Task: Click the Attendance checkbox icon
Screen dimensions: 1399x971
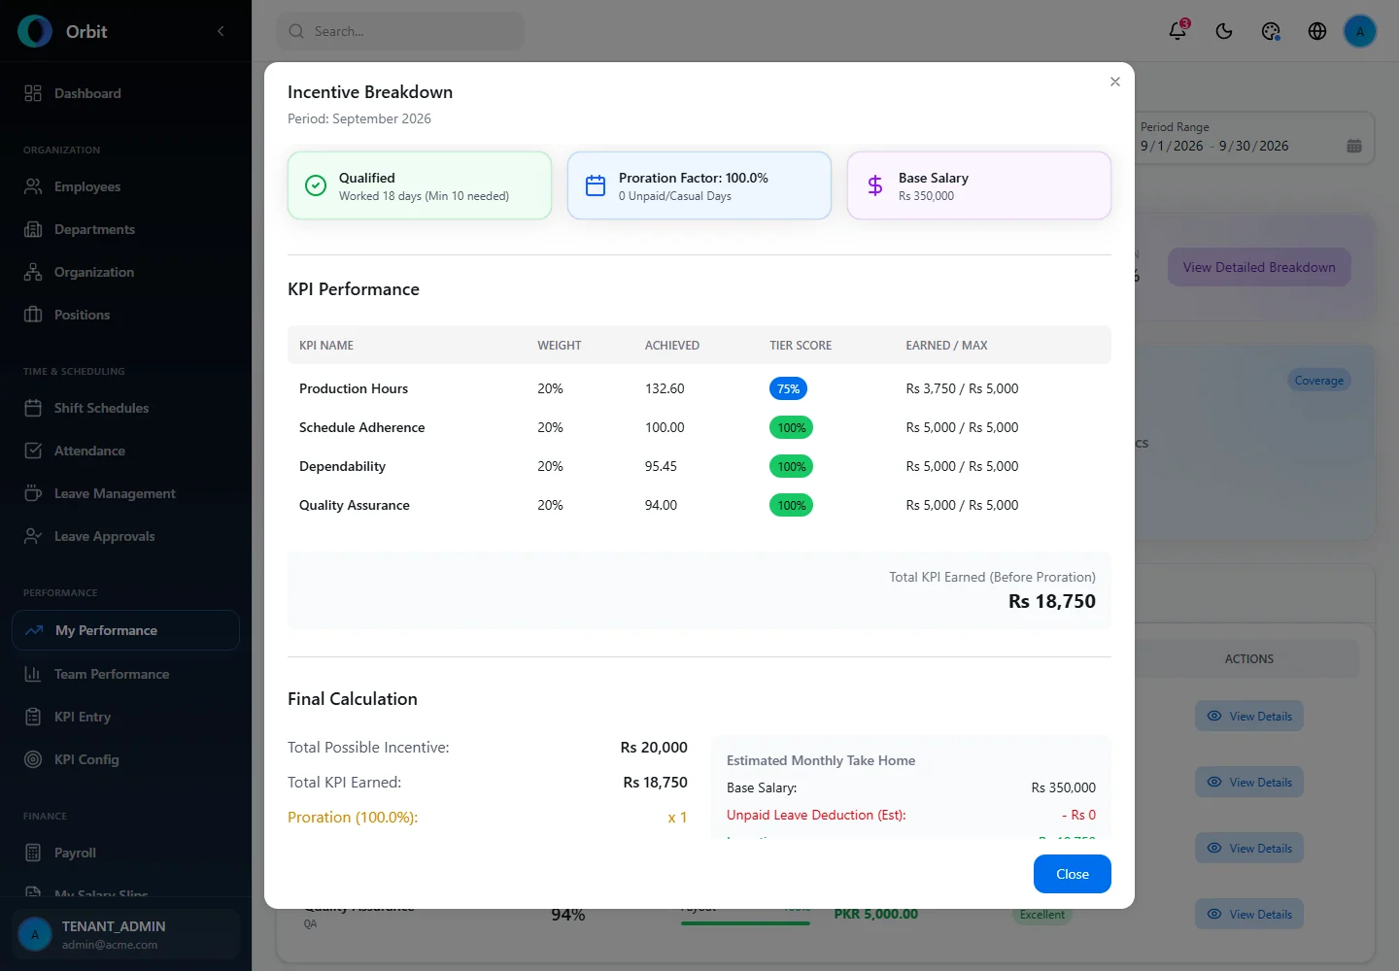Action: click(x=33, y=451)
